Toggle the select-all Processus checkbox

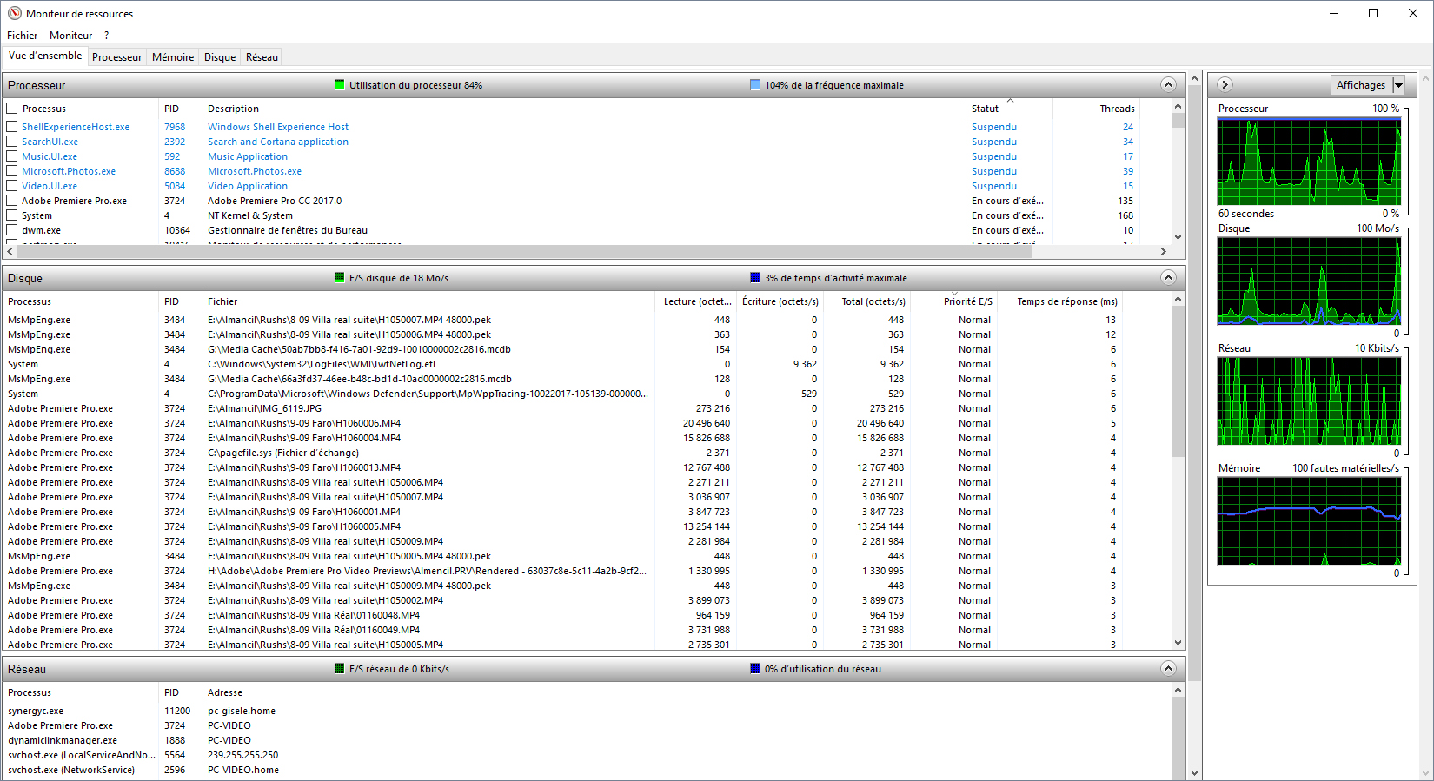click(12, 109)
